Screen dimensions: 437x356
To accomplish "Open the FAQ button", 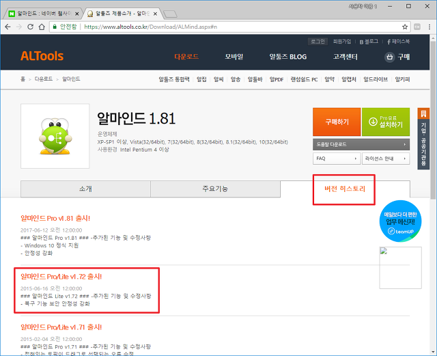I will 337,159.
